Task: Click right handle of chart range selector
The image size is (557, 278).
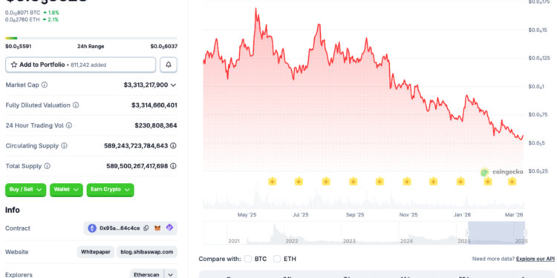Action: tap(524, 233)
